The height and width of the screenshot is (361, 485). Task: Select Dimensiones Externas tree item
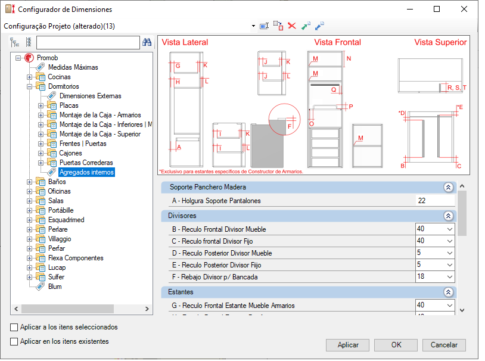91,96
